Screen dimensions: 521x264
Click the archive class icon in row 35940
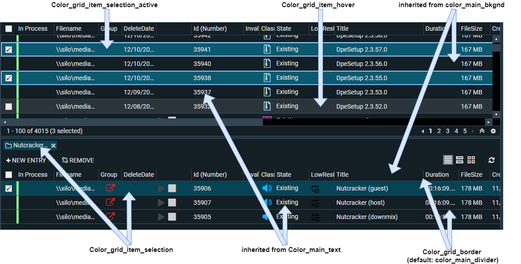click(267, 64)
